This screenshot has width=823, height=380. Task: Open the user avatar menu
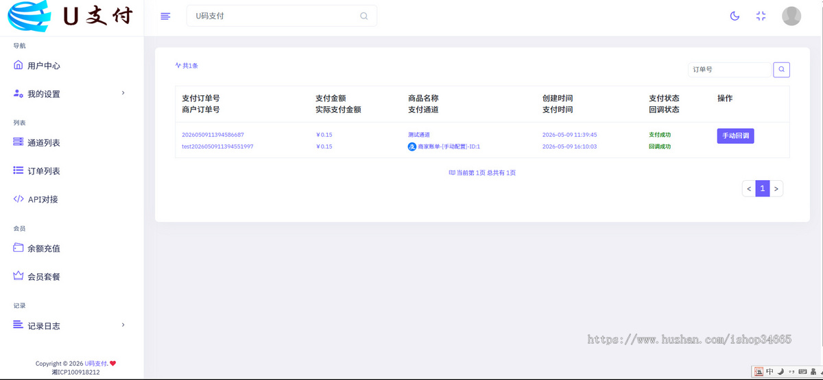791,16
